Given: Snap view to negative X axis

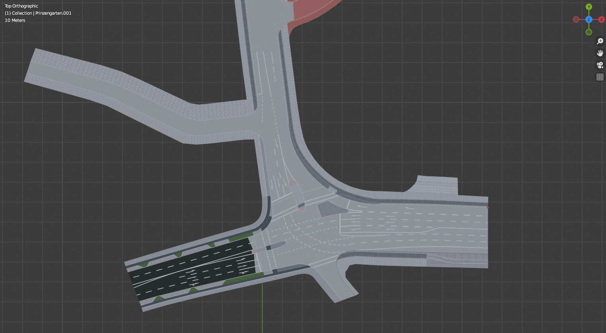Looking at the screenshot, I should click(576, 19).
